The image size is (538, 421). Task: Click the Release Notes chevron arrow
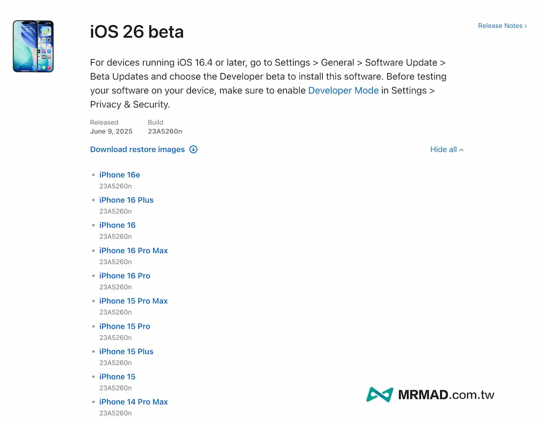pos(526,26)
